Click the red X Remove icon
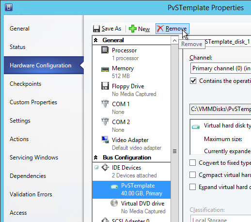 (160, 29)
